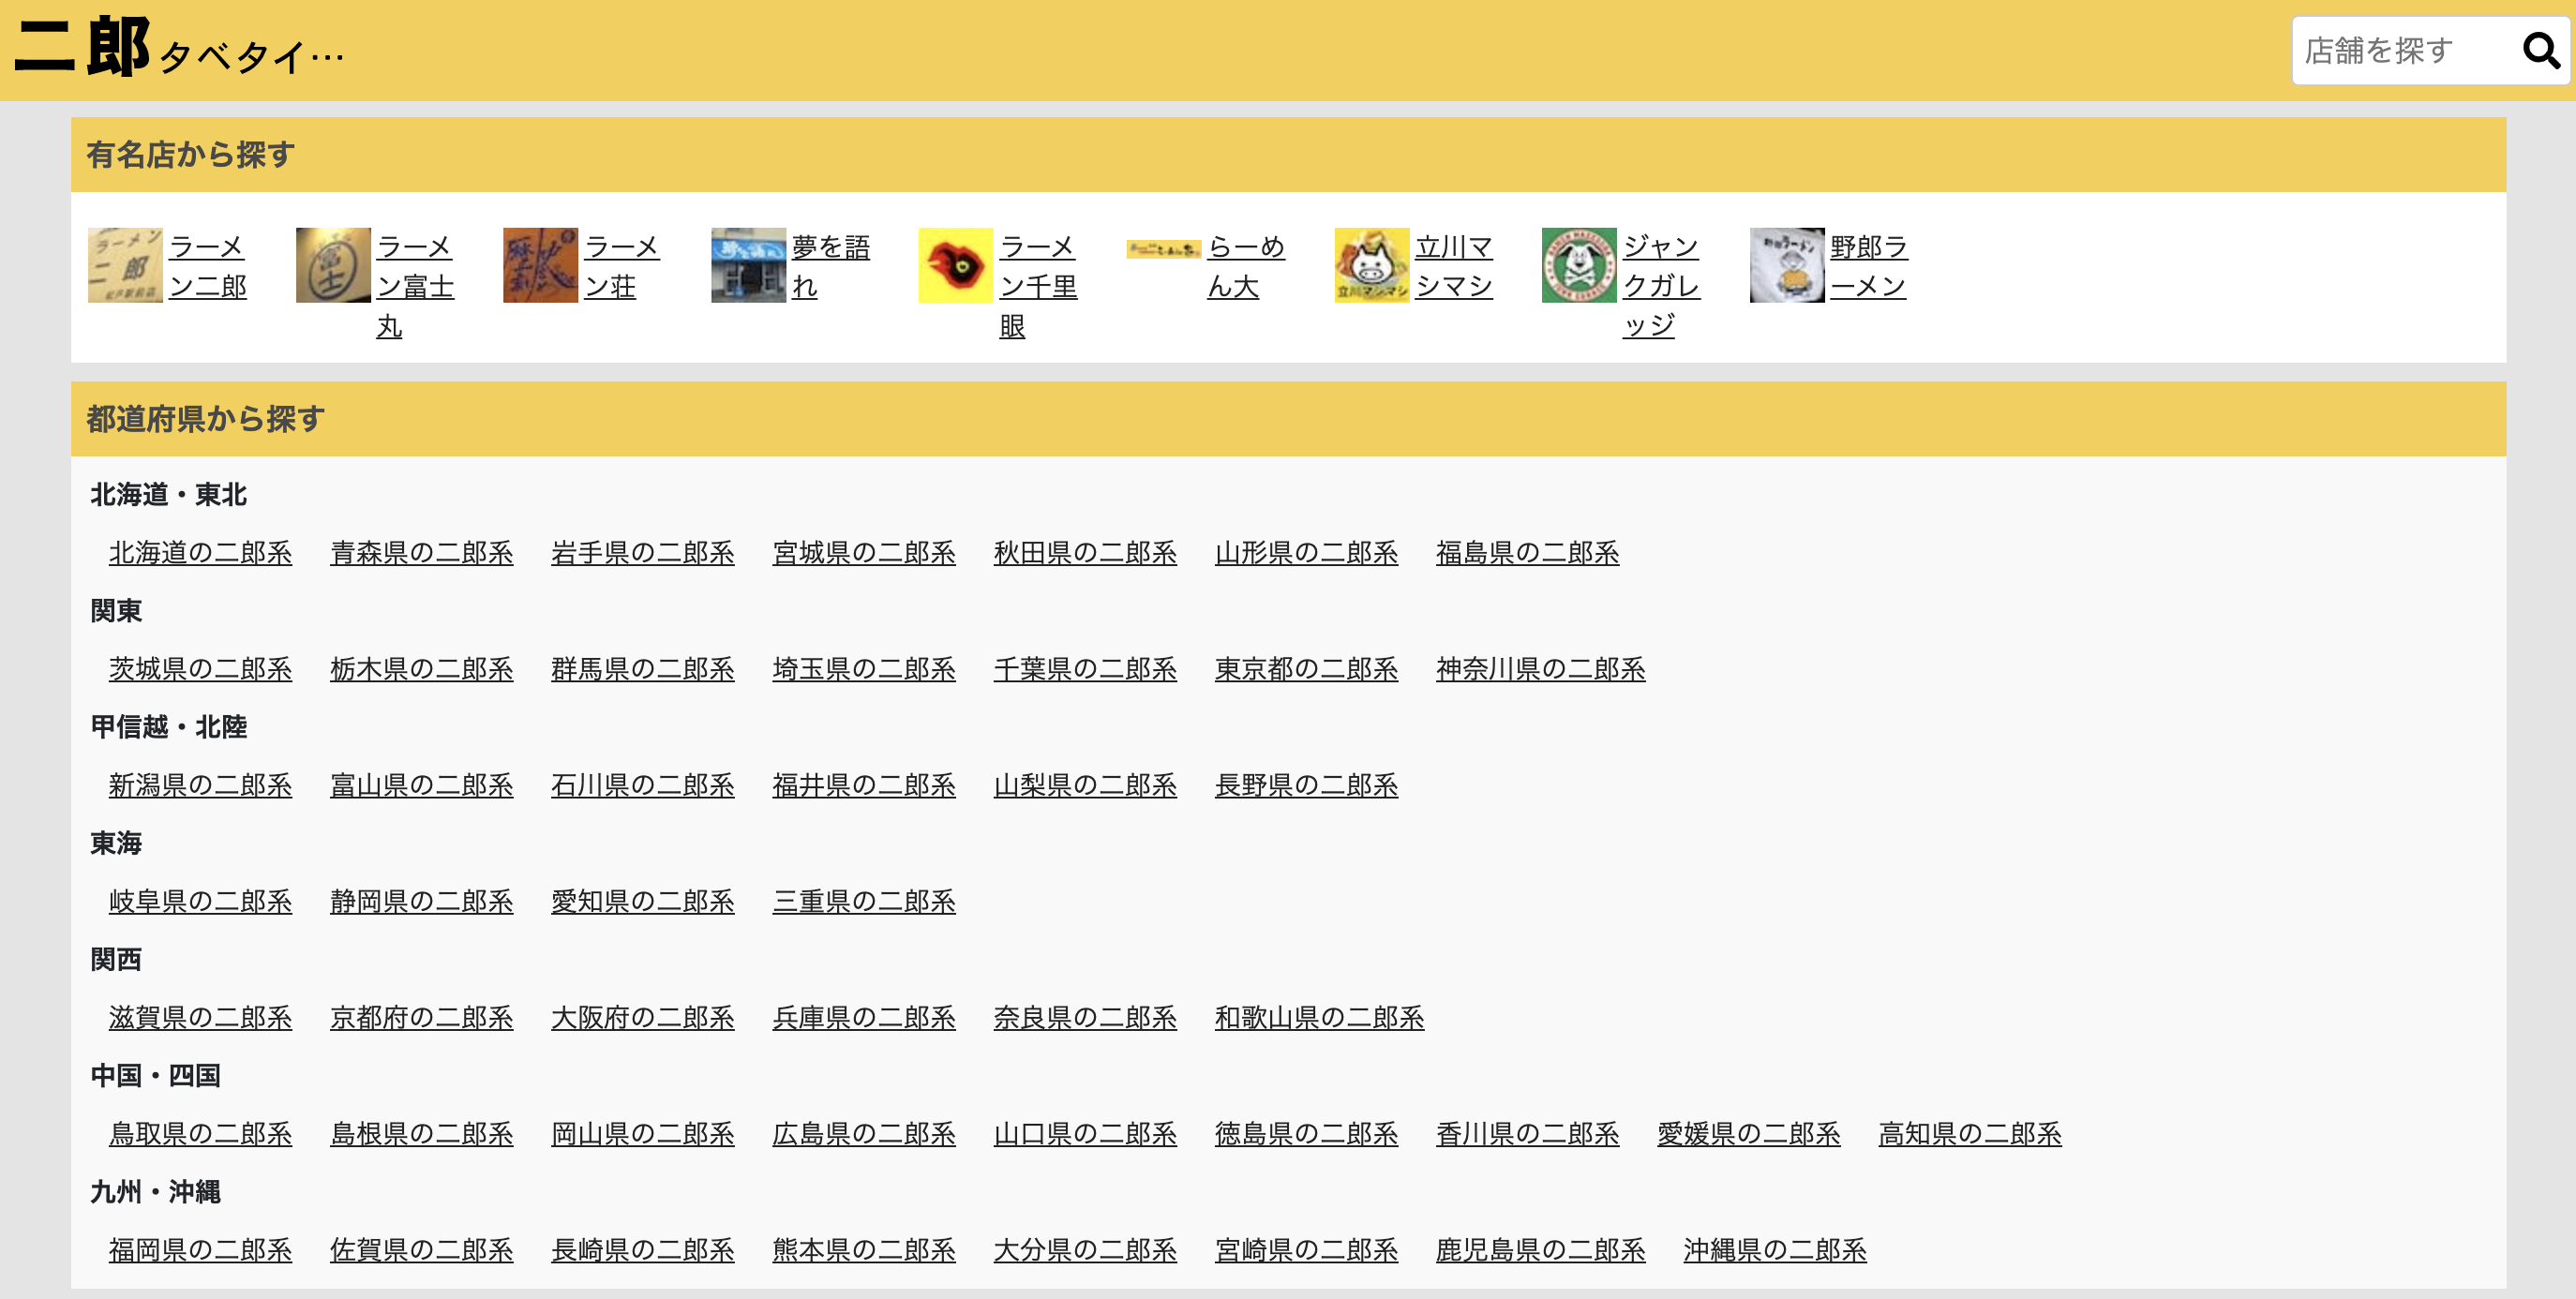Click the 野郎ラーメン shop logo image

pyautogui.click(x=1786, y=265)
